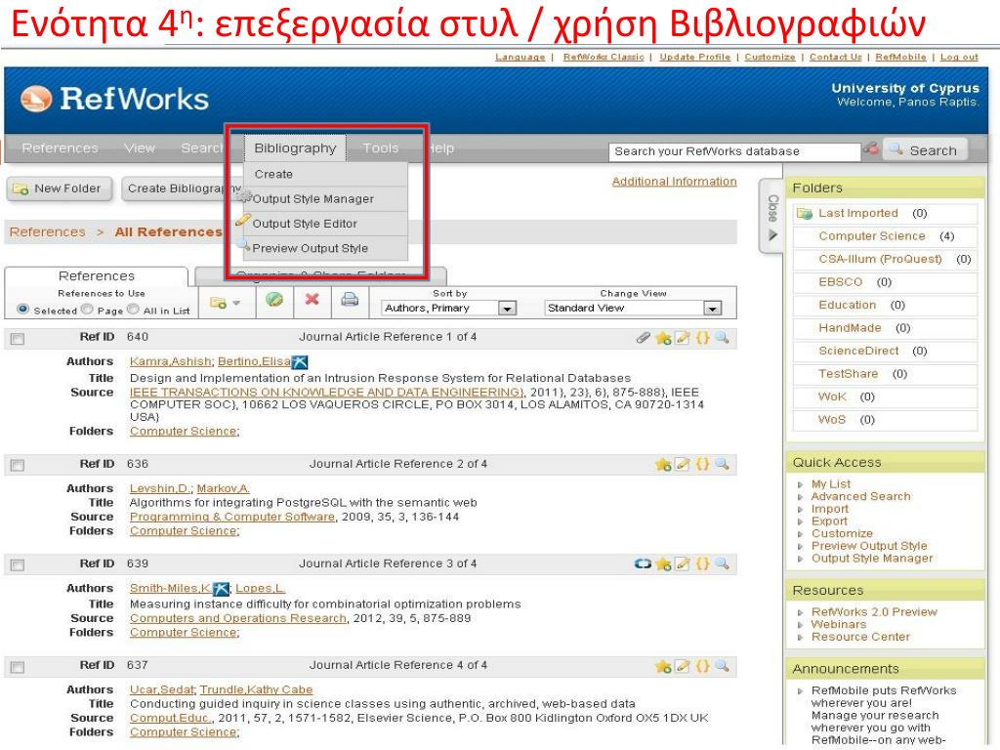Open the Last Imported folder
This screenshot has width=1000, height=750.
[857, 213]
